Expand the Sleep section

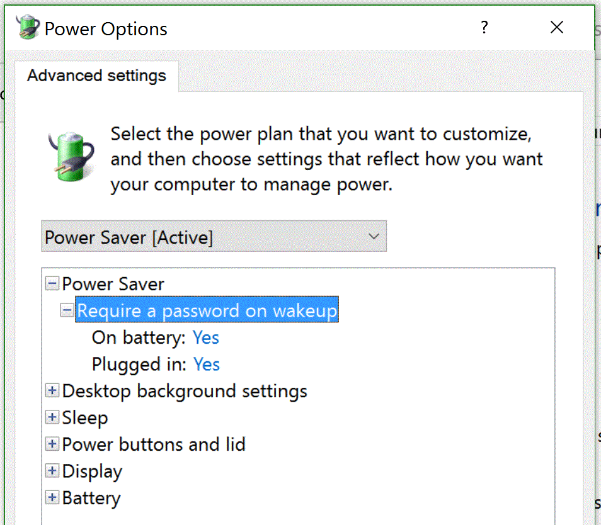click(52, 417)
